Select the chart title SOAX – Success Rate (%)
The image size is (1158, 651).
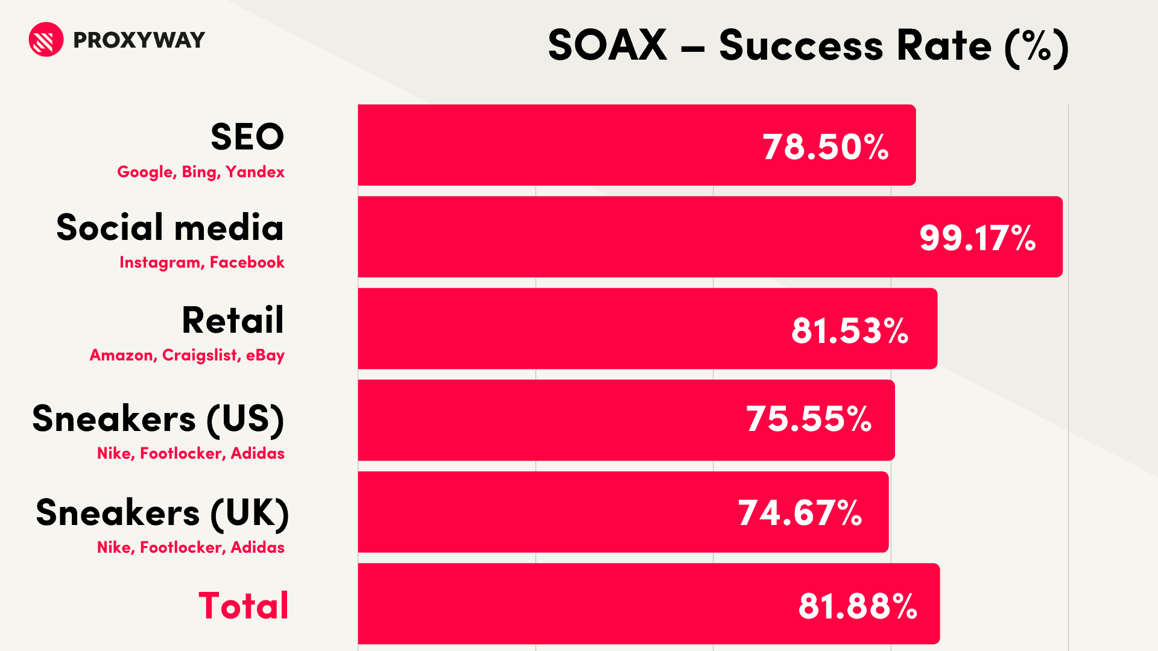click(808, 46)
